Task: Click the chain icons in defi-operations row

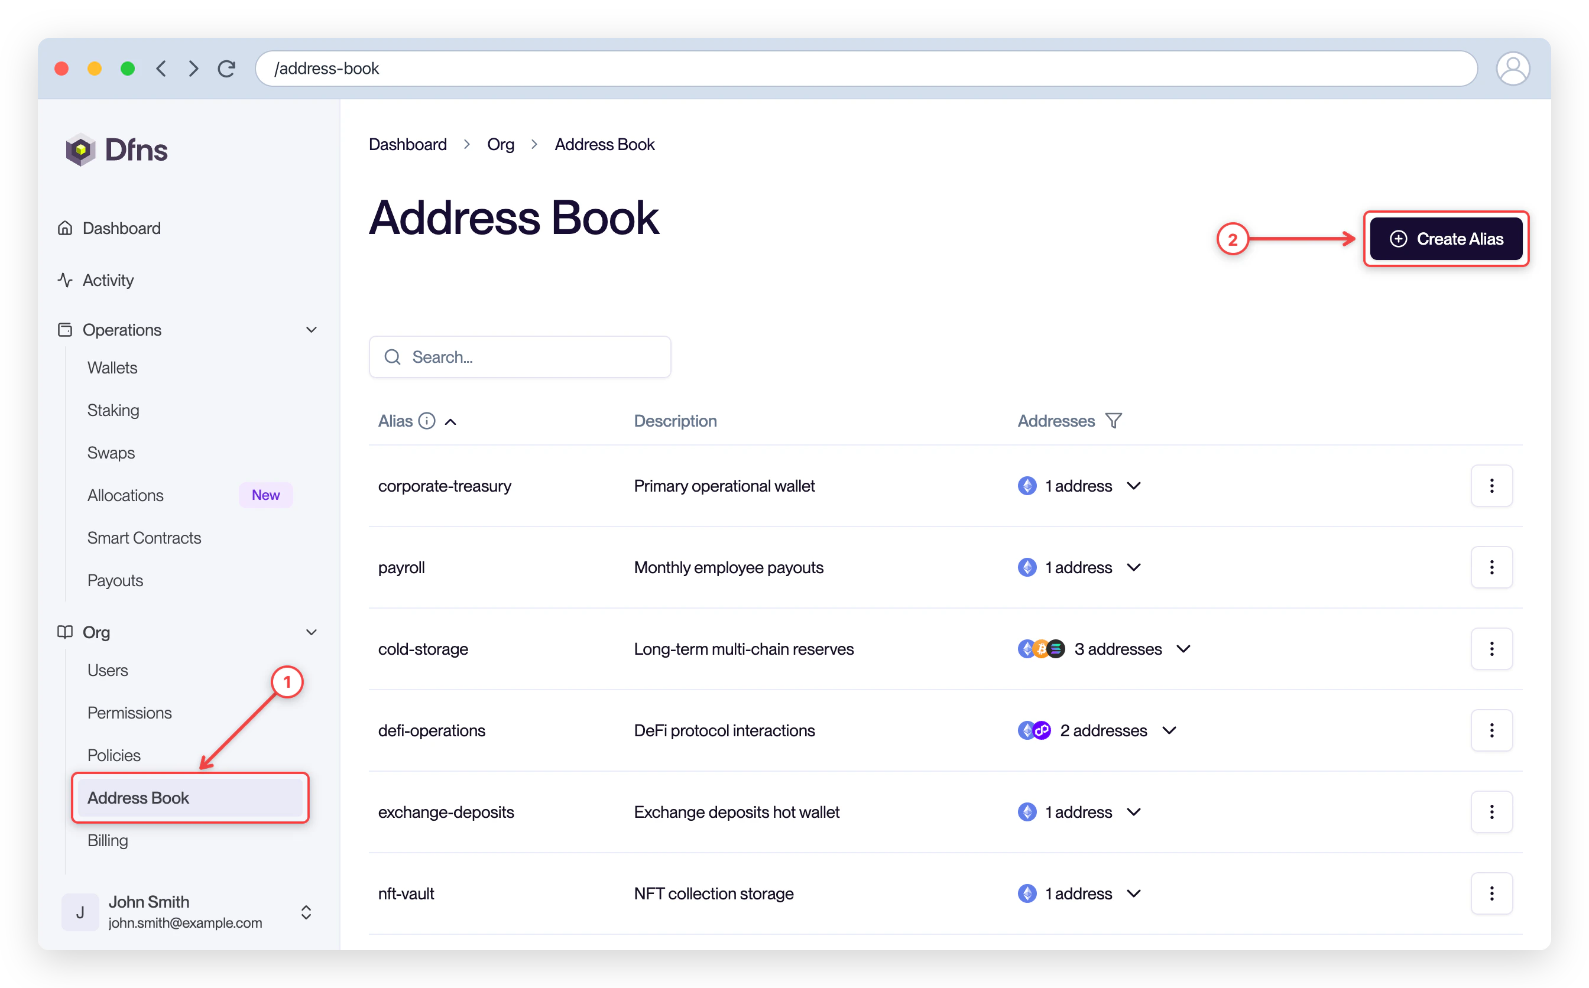Action: click(1034, 730)
